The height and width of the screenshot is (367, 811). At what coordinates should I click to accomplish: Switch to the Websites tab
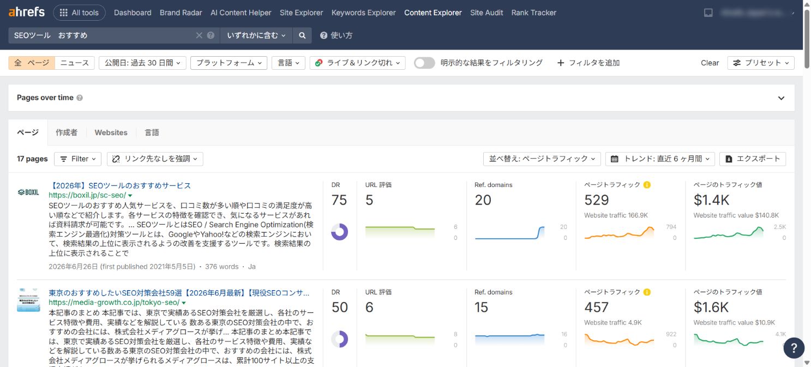(111, 133)
